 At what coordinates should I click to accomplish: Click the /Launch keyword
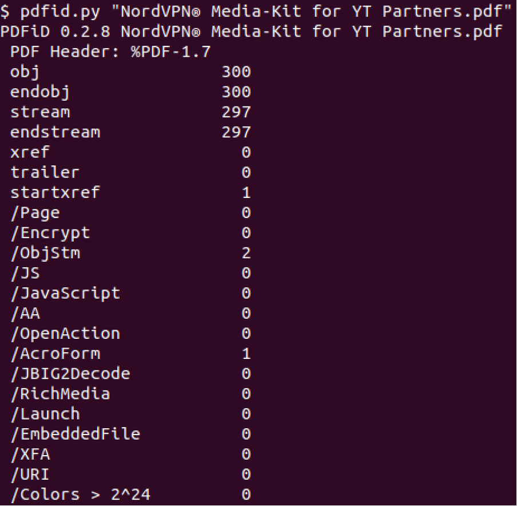pyautogui.click(x=45, y=414)
